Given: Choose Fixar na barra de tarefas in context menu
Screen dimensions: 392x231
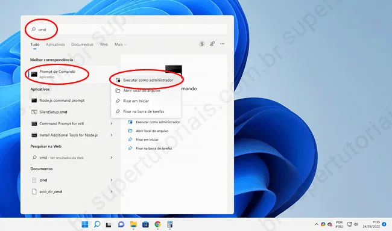Looking at the screenshot, I should (x=146, y=111).
